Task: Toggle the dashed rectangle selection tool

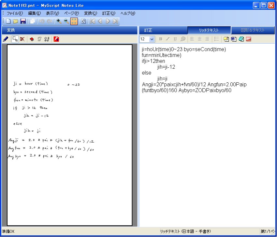Action: click(x=15, y=39)
